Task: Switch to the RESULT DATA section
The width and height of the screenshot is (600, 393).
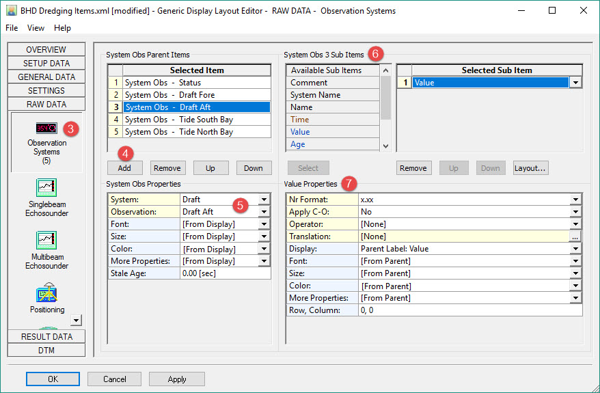Action: click(46, 336)
